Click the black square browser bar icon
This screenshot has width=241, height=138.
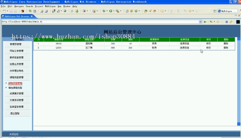[238, 22]
